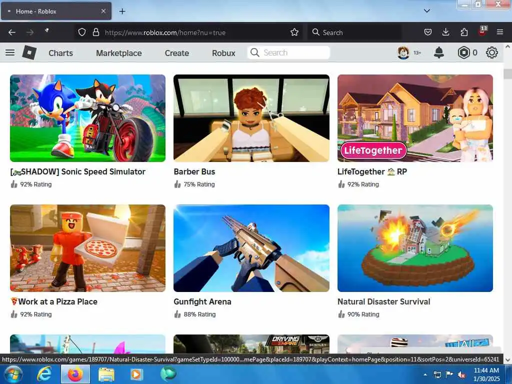Screen dimensions: 512x384
Task: Click the scrollbar up arrow
Action: 507,46
